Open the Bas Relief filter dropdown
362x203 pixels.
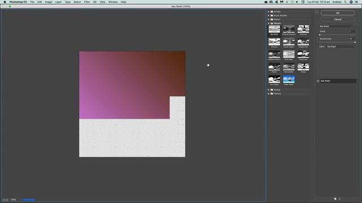point(336,27)
